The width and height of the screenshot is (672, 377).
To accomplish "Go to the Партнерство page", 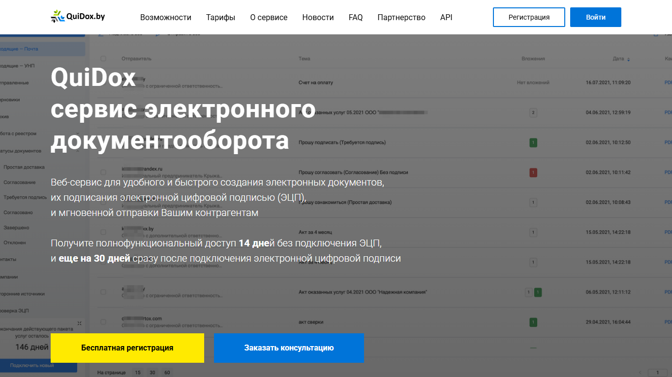I will tap(401, 17).
